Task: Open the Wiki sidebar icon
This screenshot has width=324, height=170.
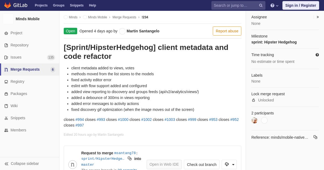Action: [x=6, y=106]
